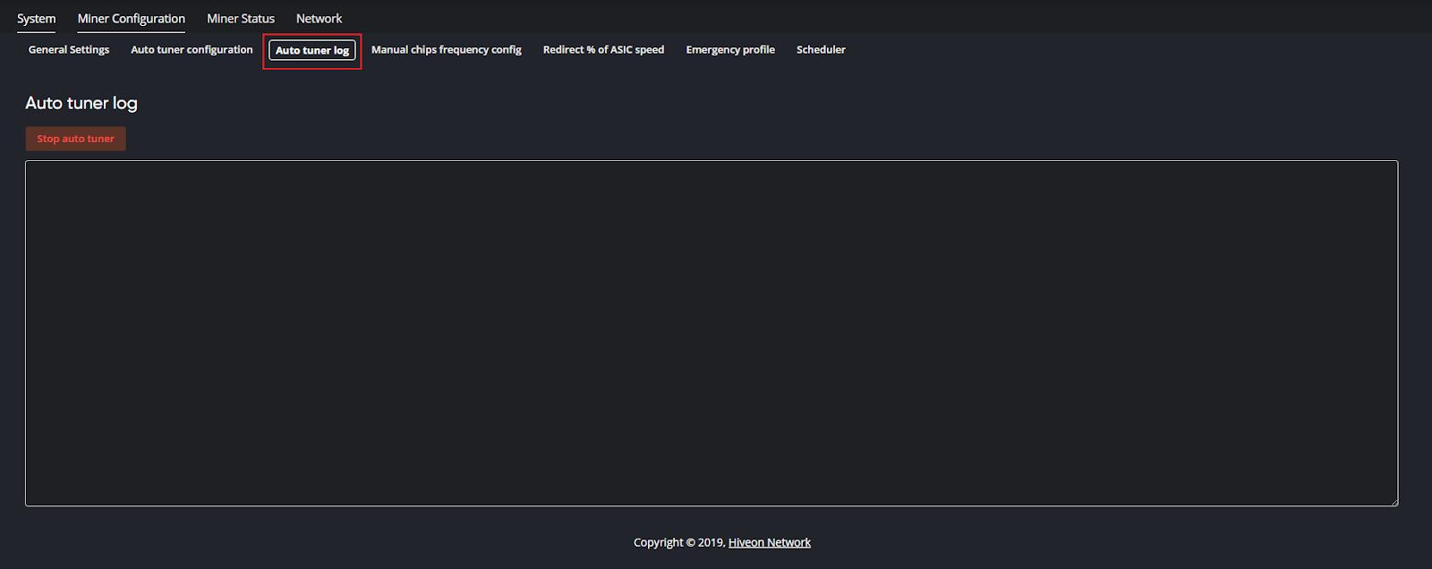Viewport: 1432px width, 569px height.
Task: Click the word Copyright in the footer
Action: click(658, 543)
